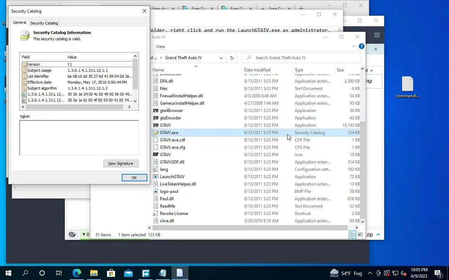The image size is (449, 280).
Task: Click in the Search Grand Theft Auto IV box
Action: coord(301,58)
